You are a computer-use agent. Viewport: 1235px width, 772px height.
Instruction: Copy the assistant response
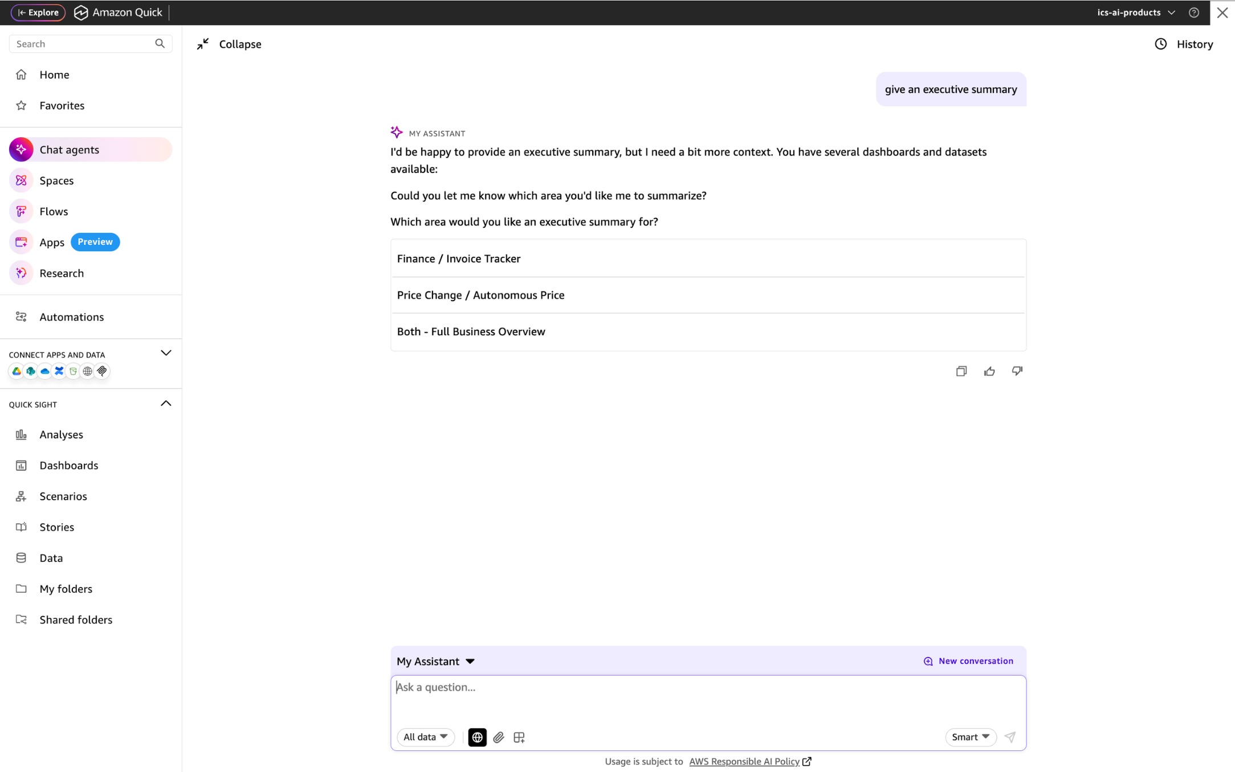(961, 371)
